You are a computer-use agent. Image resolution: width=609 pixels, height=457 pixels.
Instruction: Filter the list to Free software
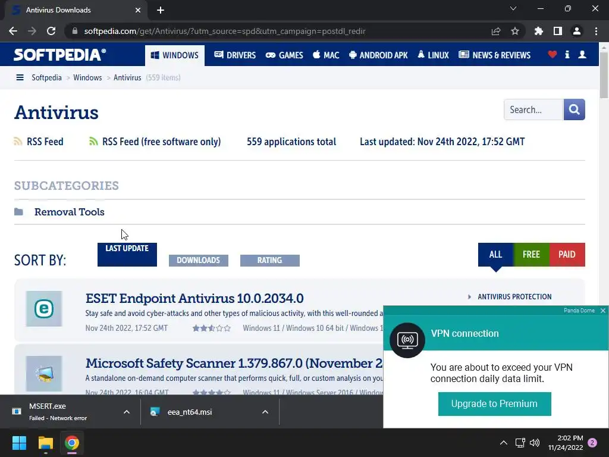[531, 255]
